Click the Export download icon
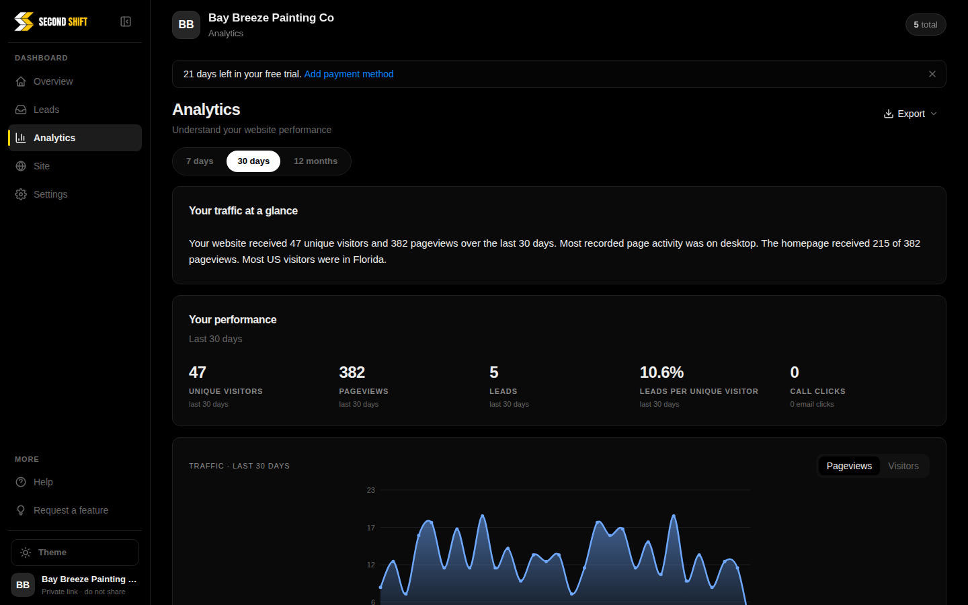Viewport: 968px width, 605px height. (889, 114)
